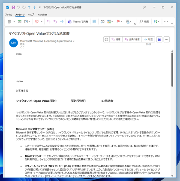Open the ファイル menu

pos(9,15)
